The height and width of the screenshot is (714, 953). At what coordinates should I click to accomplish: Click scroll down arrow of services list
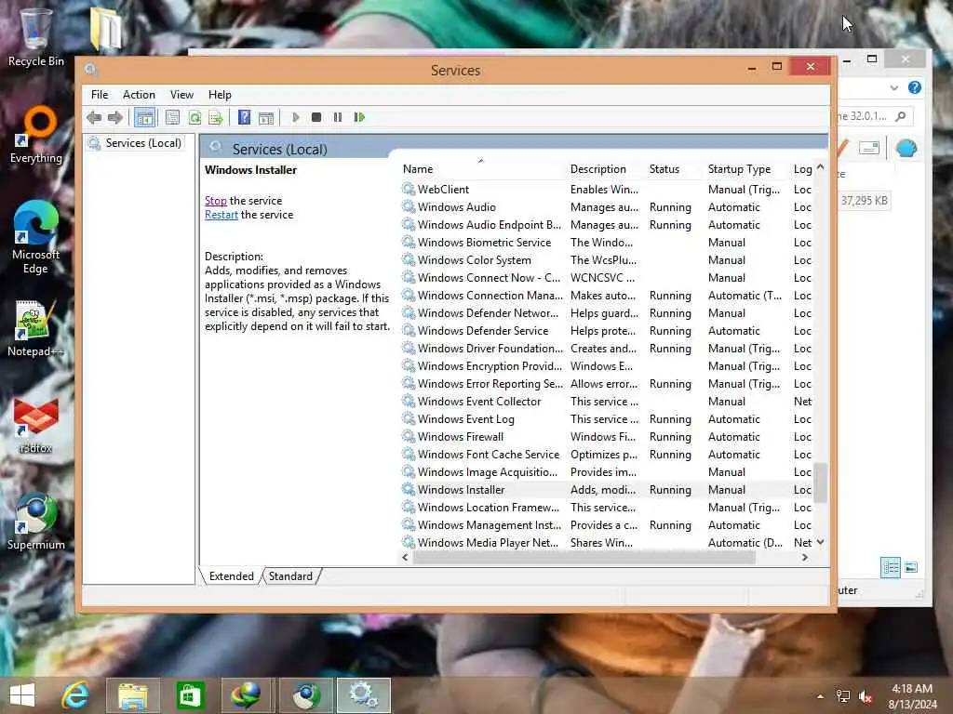(821, 542)
